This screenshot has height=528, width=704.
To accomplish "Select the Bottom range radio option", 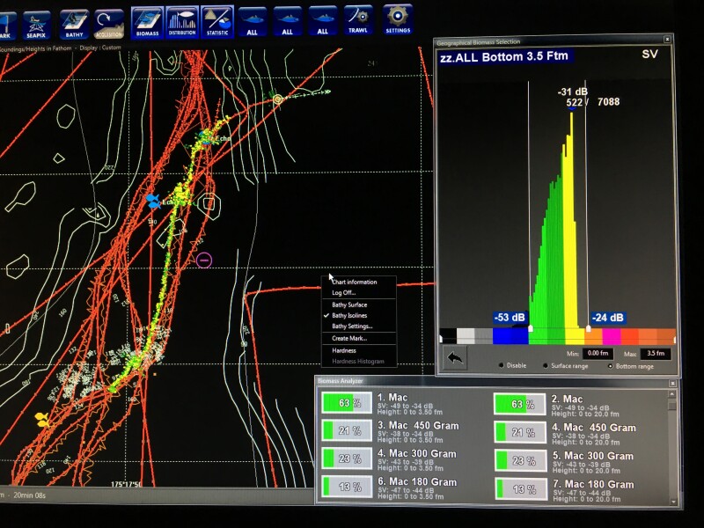I will click(x=611, y=365).
